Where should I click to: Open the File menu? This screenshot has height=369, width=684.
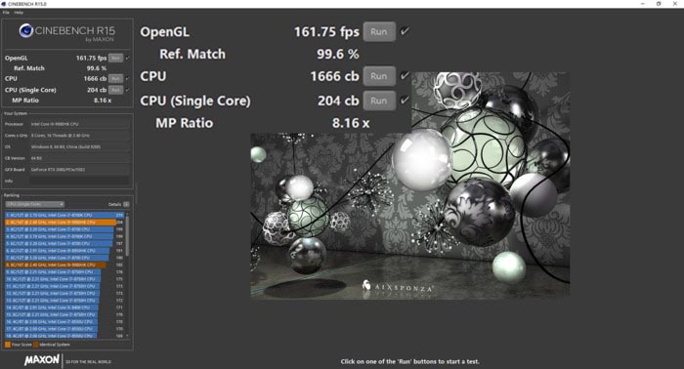pyautogui.click(x=6, y=13)
